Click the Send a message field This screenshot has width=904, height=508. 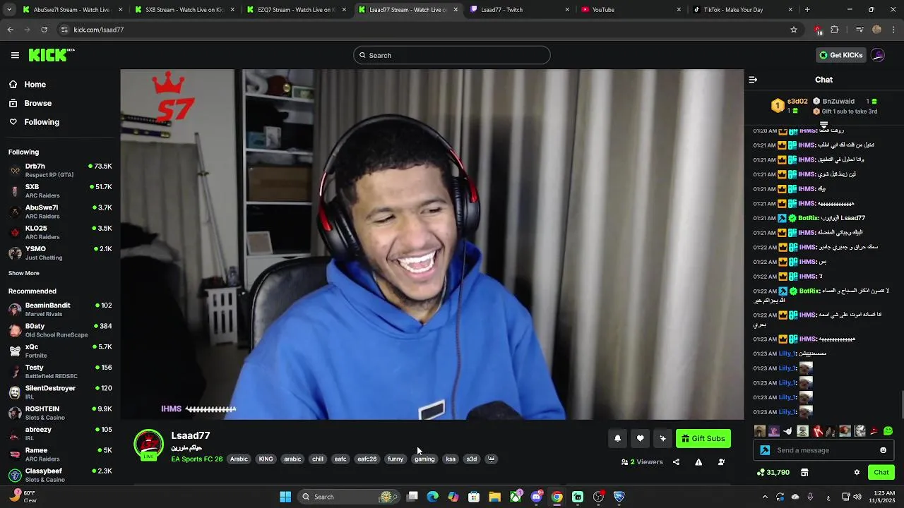[x=825, y=450]
